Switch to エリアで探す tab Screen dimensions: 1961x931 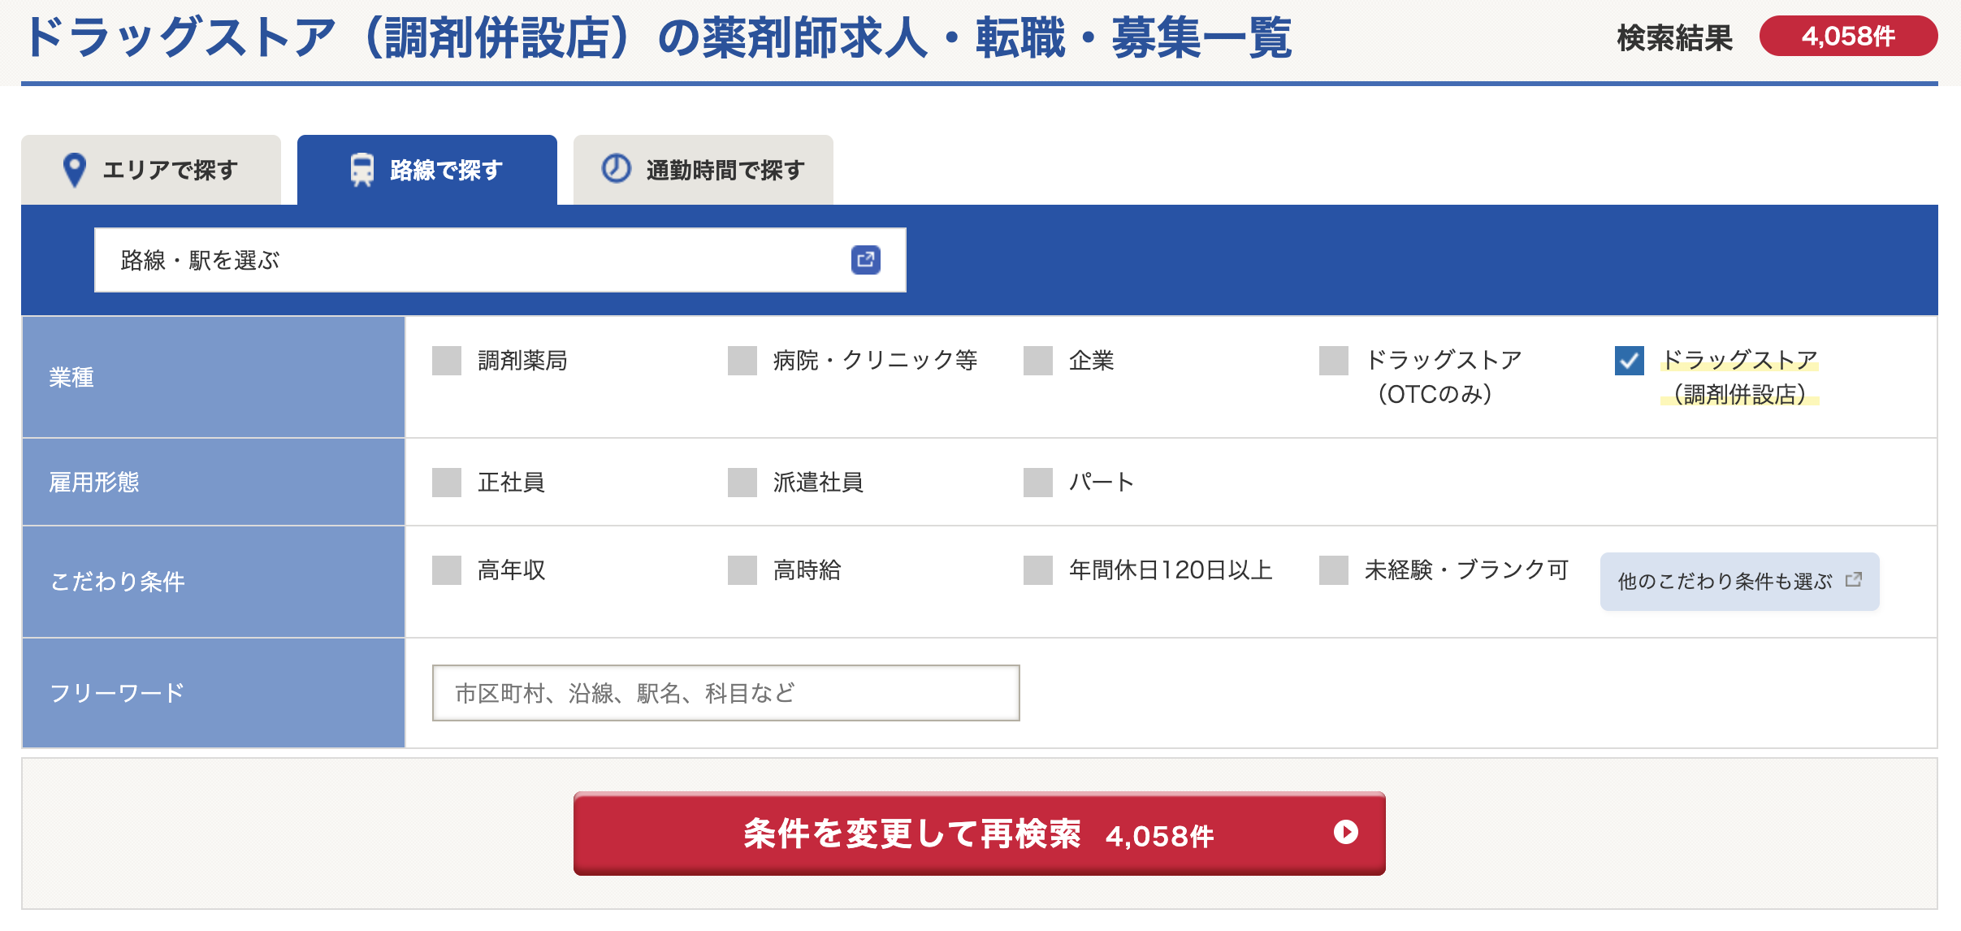coord(151,170)
